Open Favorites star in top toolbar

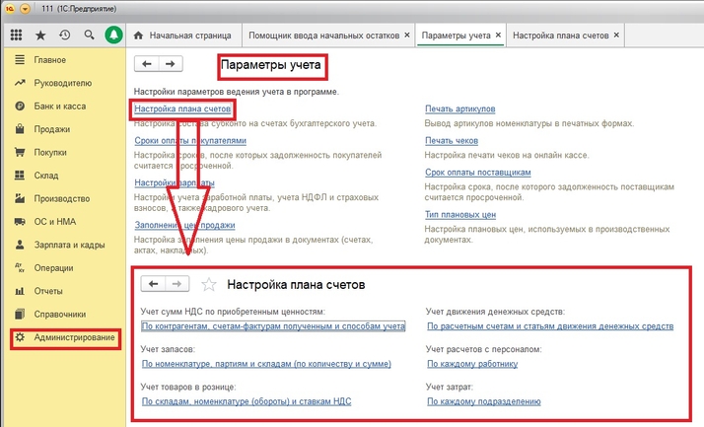(40, 35)
